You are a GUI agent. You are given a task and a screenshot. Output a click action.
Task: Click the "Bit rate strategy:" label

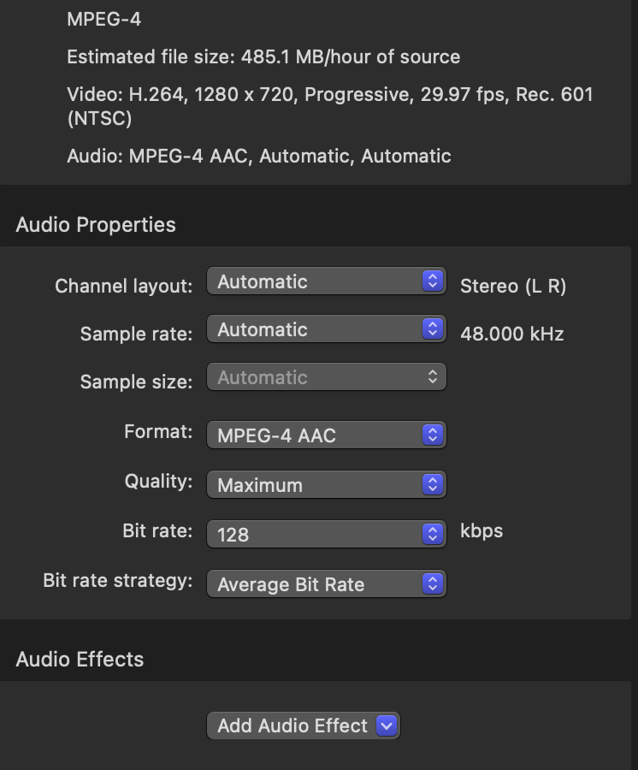tap(118, 581)
